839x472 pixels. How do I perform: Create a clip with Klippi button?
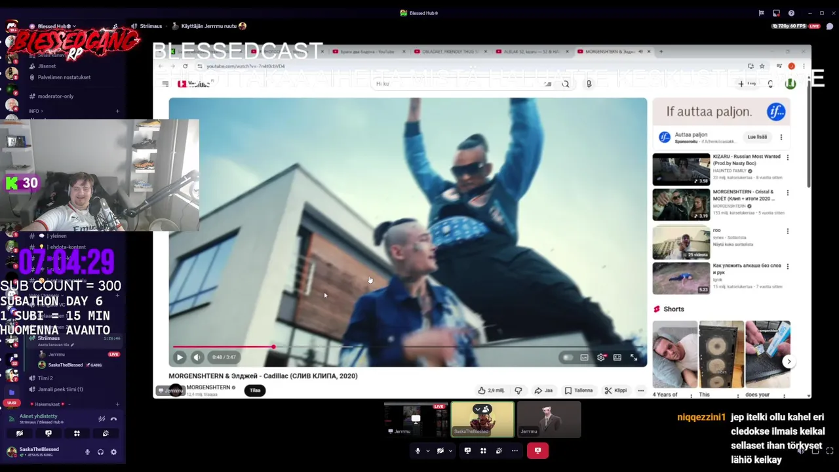pos(615,390)
